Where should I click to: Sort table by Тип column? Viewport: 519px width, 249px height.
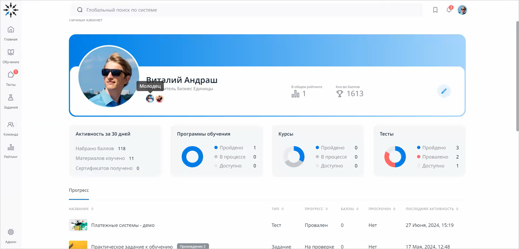[x=278, y=209]
